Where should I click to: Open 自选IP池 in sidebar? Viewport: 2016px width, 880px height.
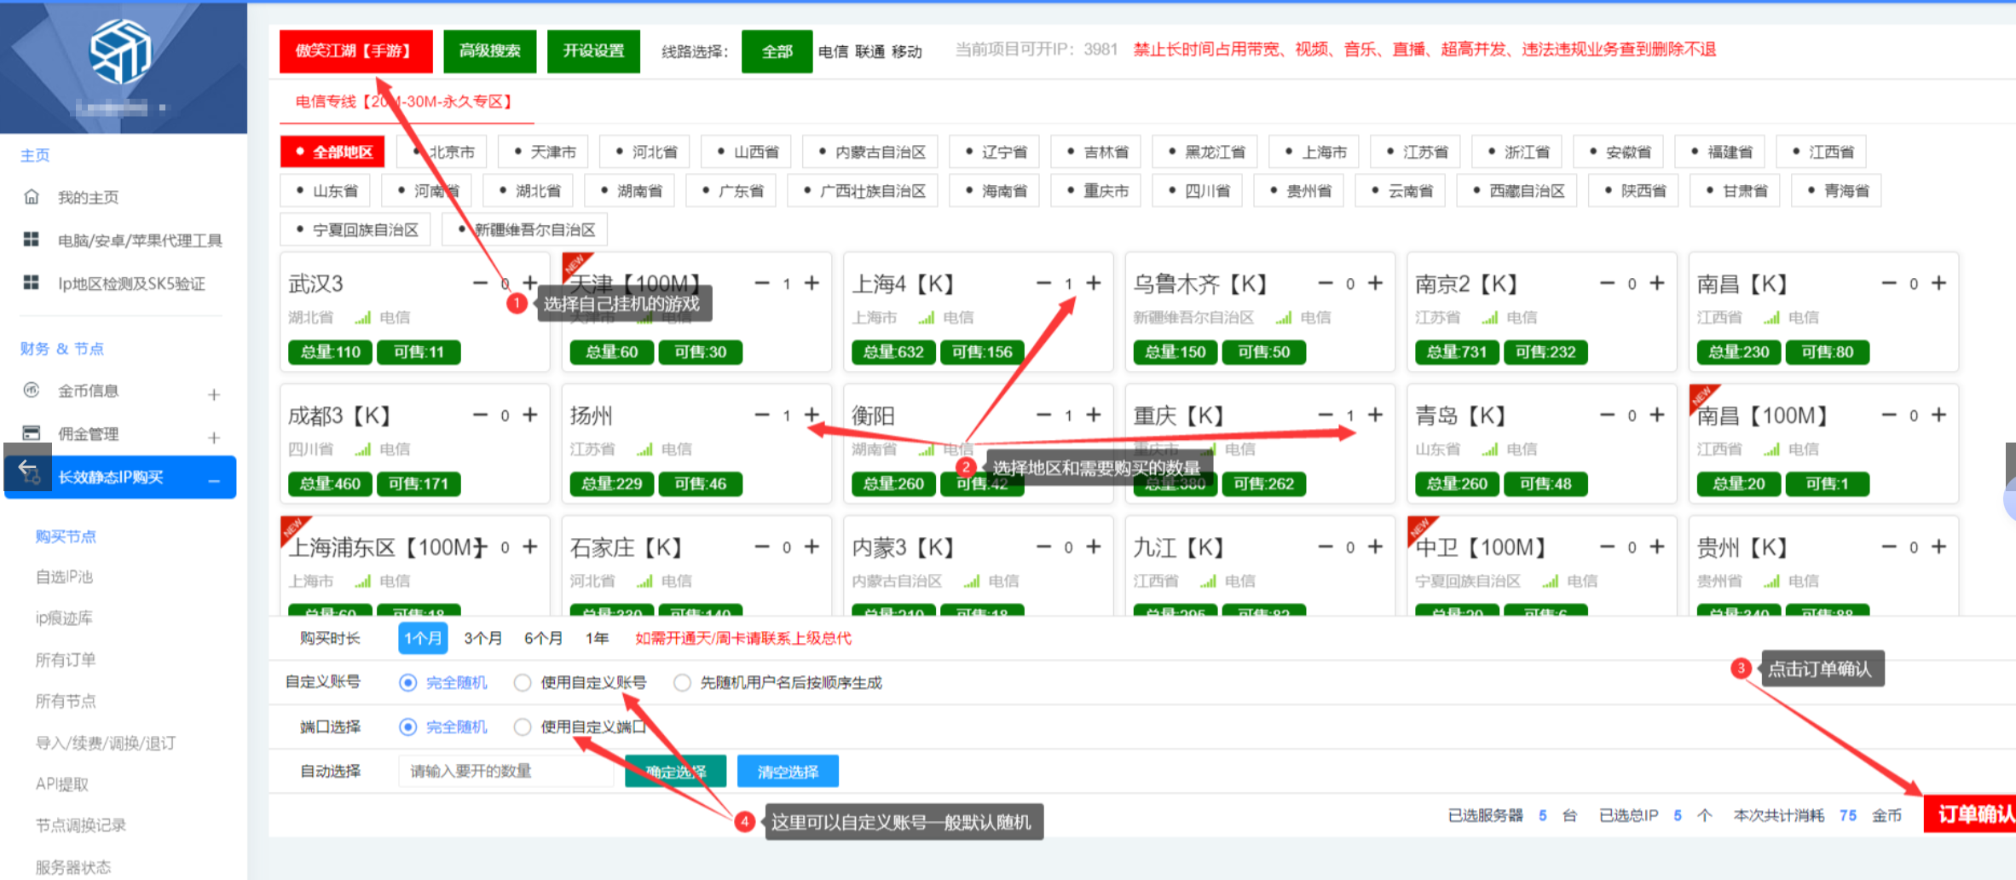[x=64, y=576]
